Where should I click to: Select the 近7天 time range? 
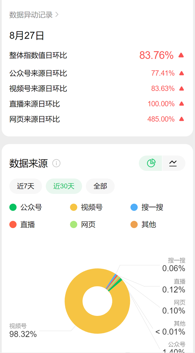pos(26,186)
